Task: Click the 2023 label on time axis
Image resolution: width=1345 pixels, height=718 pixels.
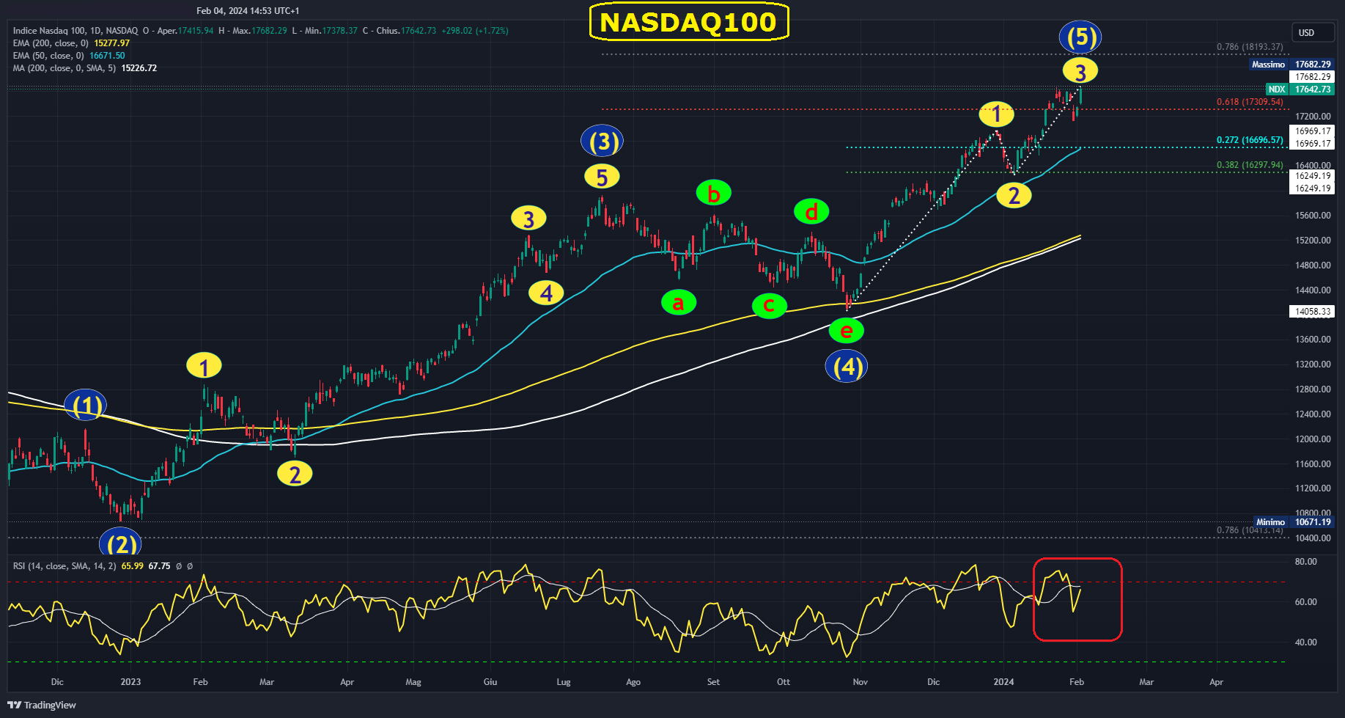Action: click(130, 682)
